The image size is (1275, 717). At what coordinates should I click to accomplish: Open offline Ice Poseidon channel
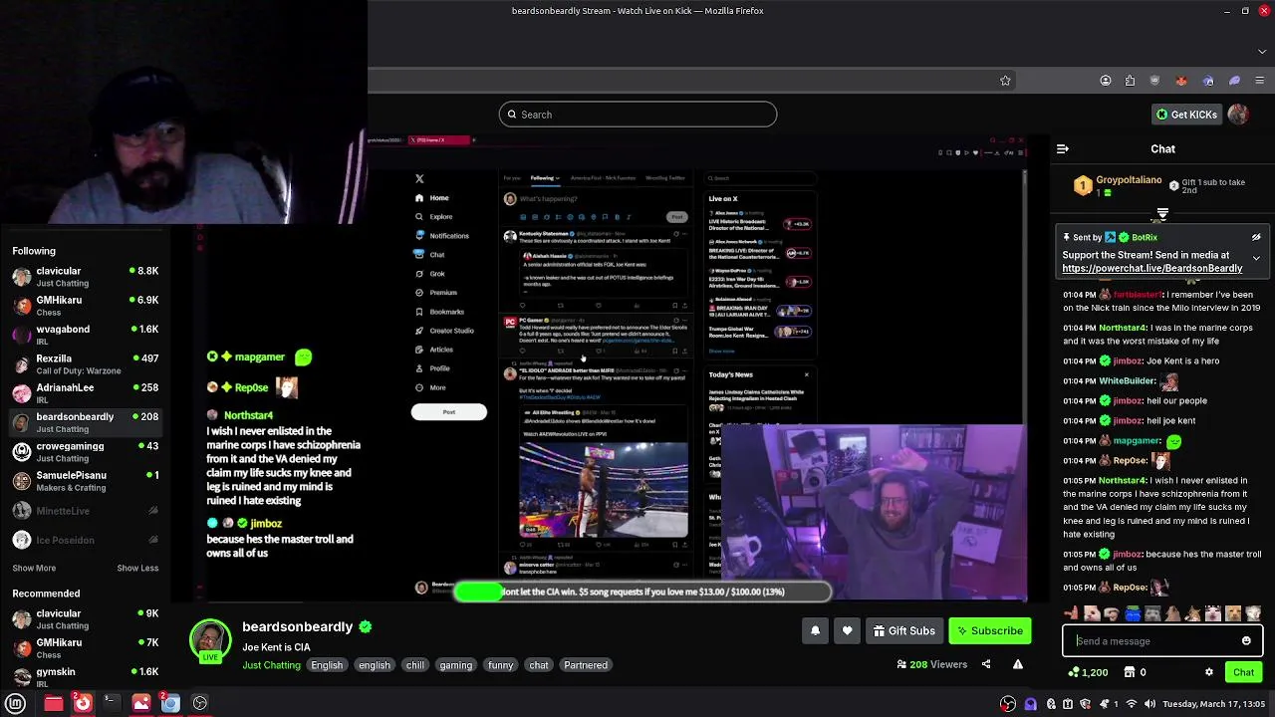85,540
